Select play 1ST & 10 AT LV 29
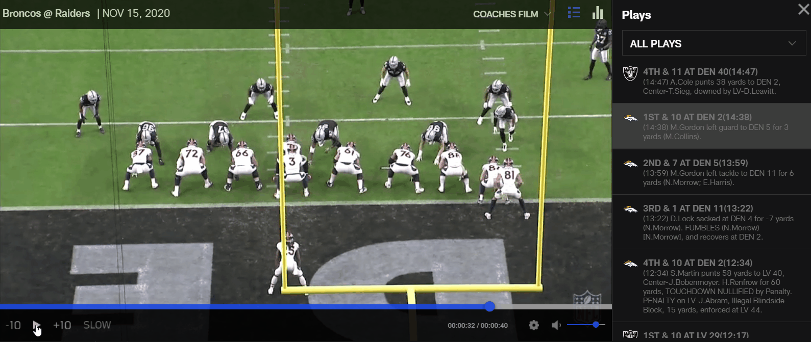 pos(711,332)
